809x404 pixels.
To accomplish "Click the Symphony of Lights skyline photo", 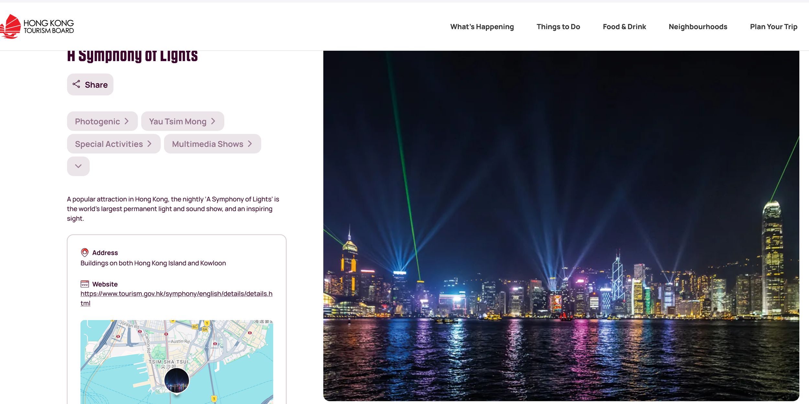I will pos(561,226).
